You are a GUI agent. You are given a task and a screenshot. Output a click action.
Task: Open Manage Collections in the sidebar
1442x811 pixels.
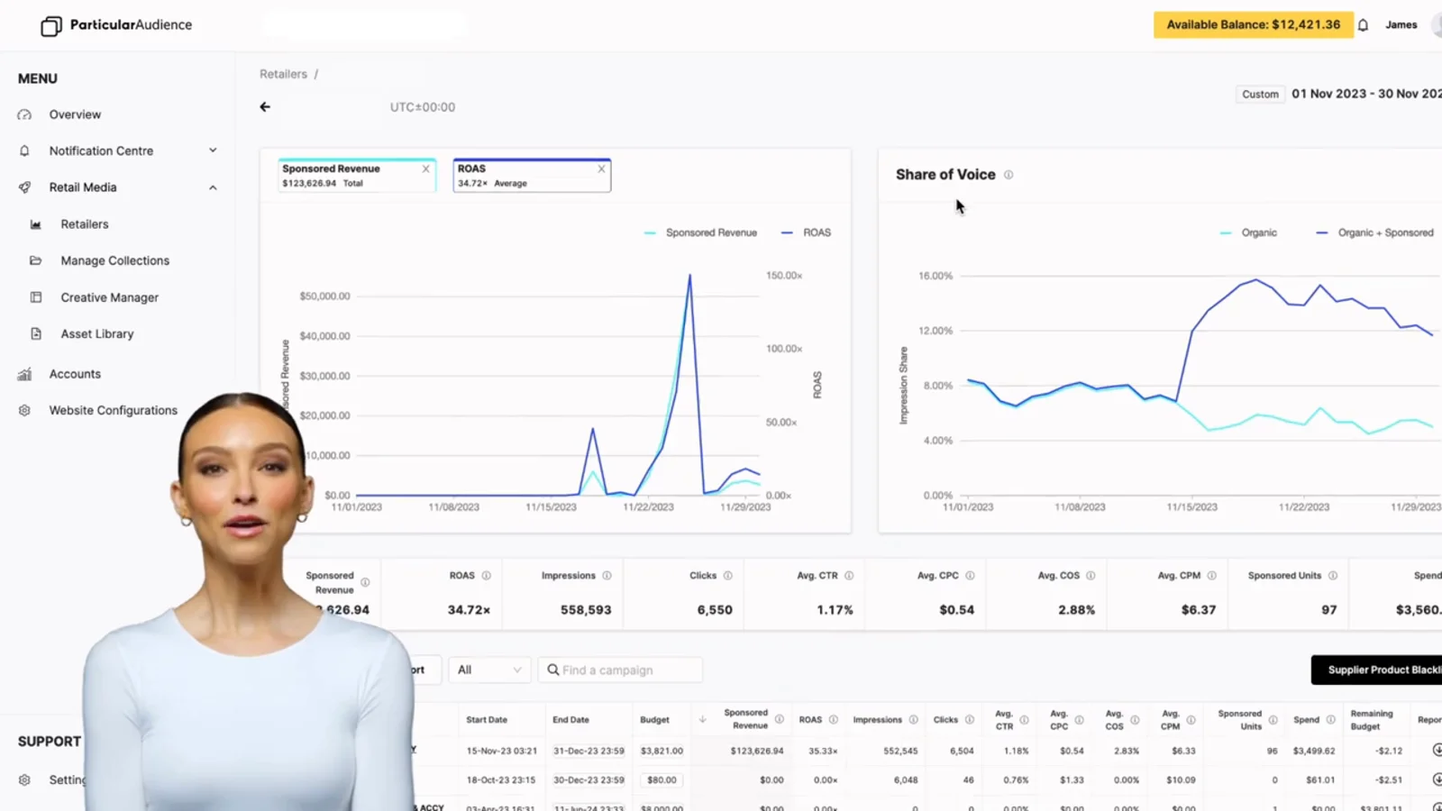coord(115,260)
